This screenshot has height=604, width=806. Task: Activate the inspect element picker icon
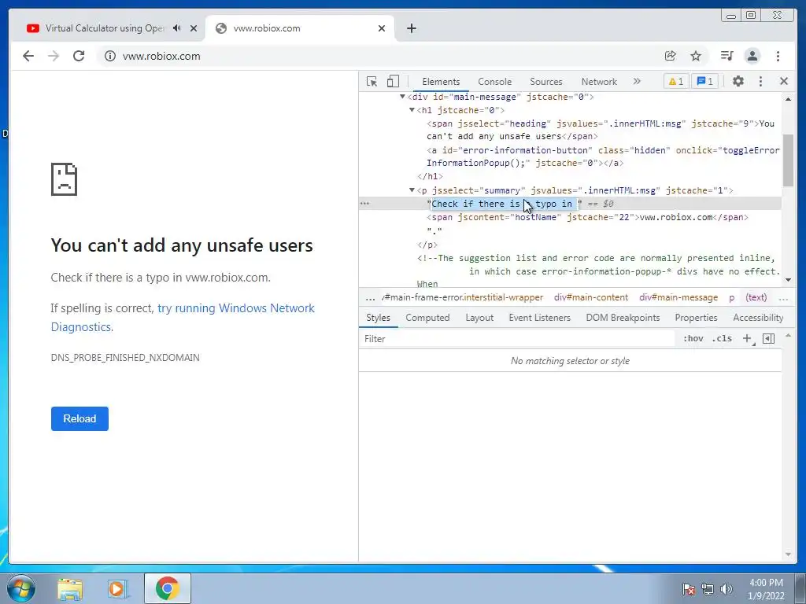(372, 82)
